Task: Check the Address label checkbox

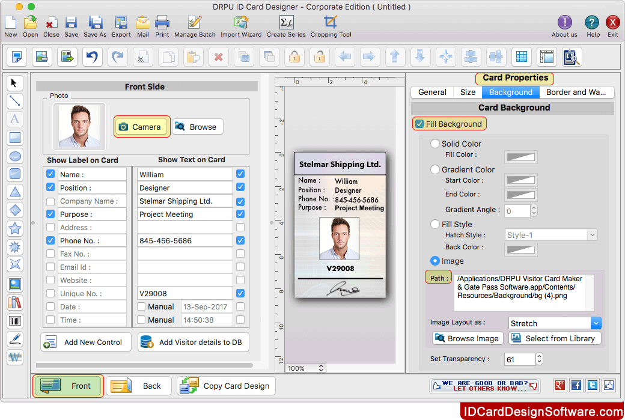Action: pos(50,227)
